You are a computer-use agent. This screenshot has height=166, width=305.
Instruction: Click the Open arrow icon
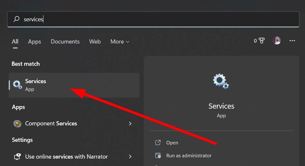158,142
